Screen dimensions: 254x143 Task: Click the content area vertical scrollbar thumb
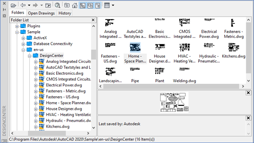(249, 48)
